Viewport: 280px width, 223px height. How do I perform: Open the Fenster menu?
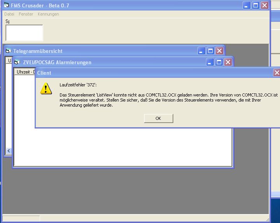[26, 14]
